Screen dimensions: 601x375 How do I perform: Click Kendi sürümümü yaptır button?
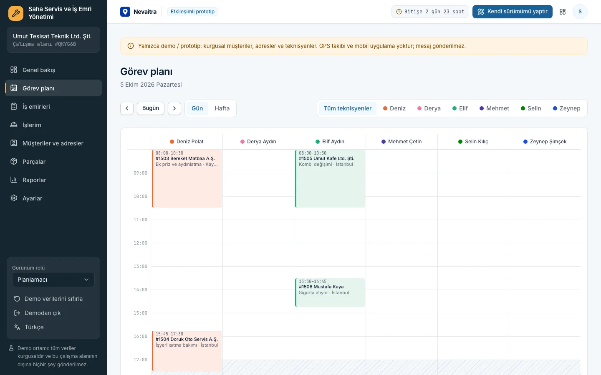coord(513,12)
